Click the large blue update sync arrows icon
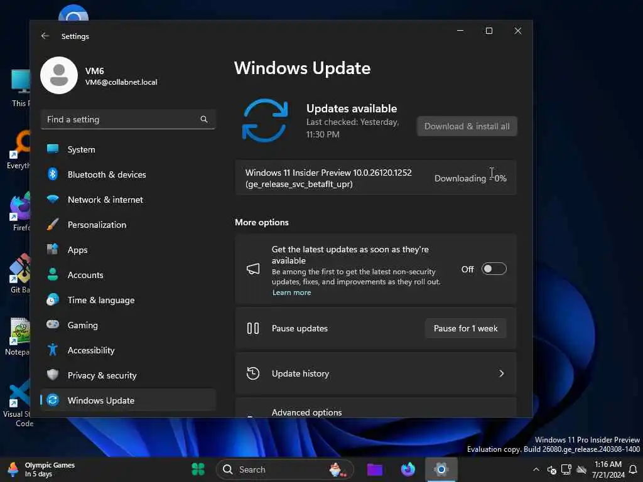This screenshot has height=482, width=643. pyautogui.click(x=265, y=120)
